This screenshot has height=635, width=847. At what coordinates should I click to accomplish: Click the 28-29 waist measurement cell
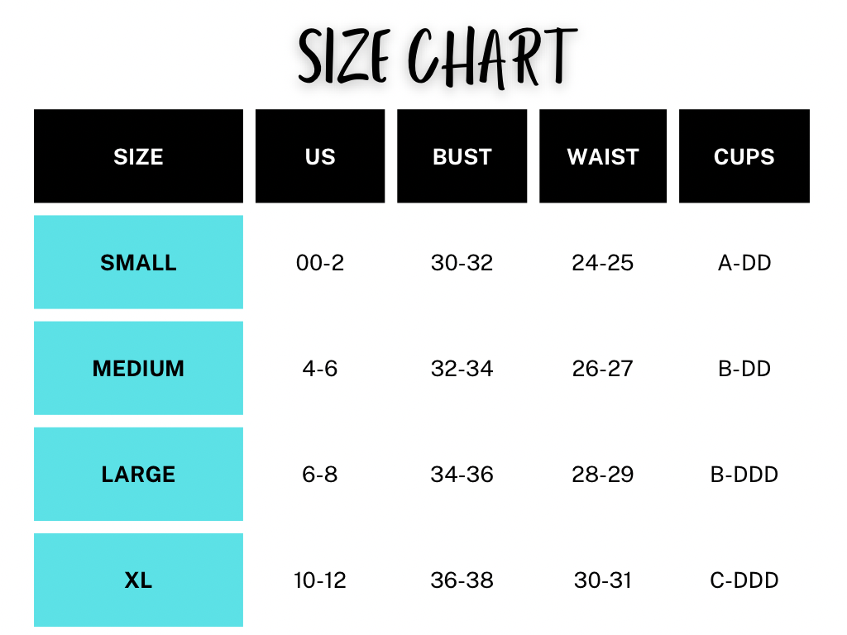tap(603, 475)
